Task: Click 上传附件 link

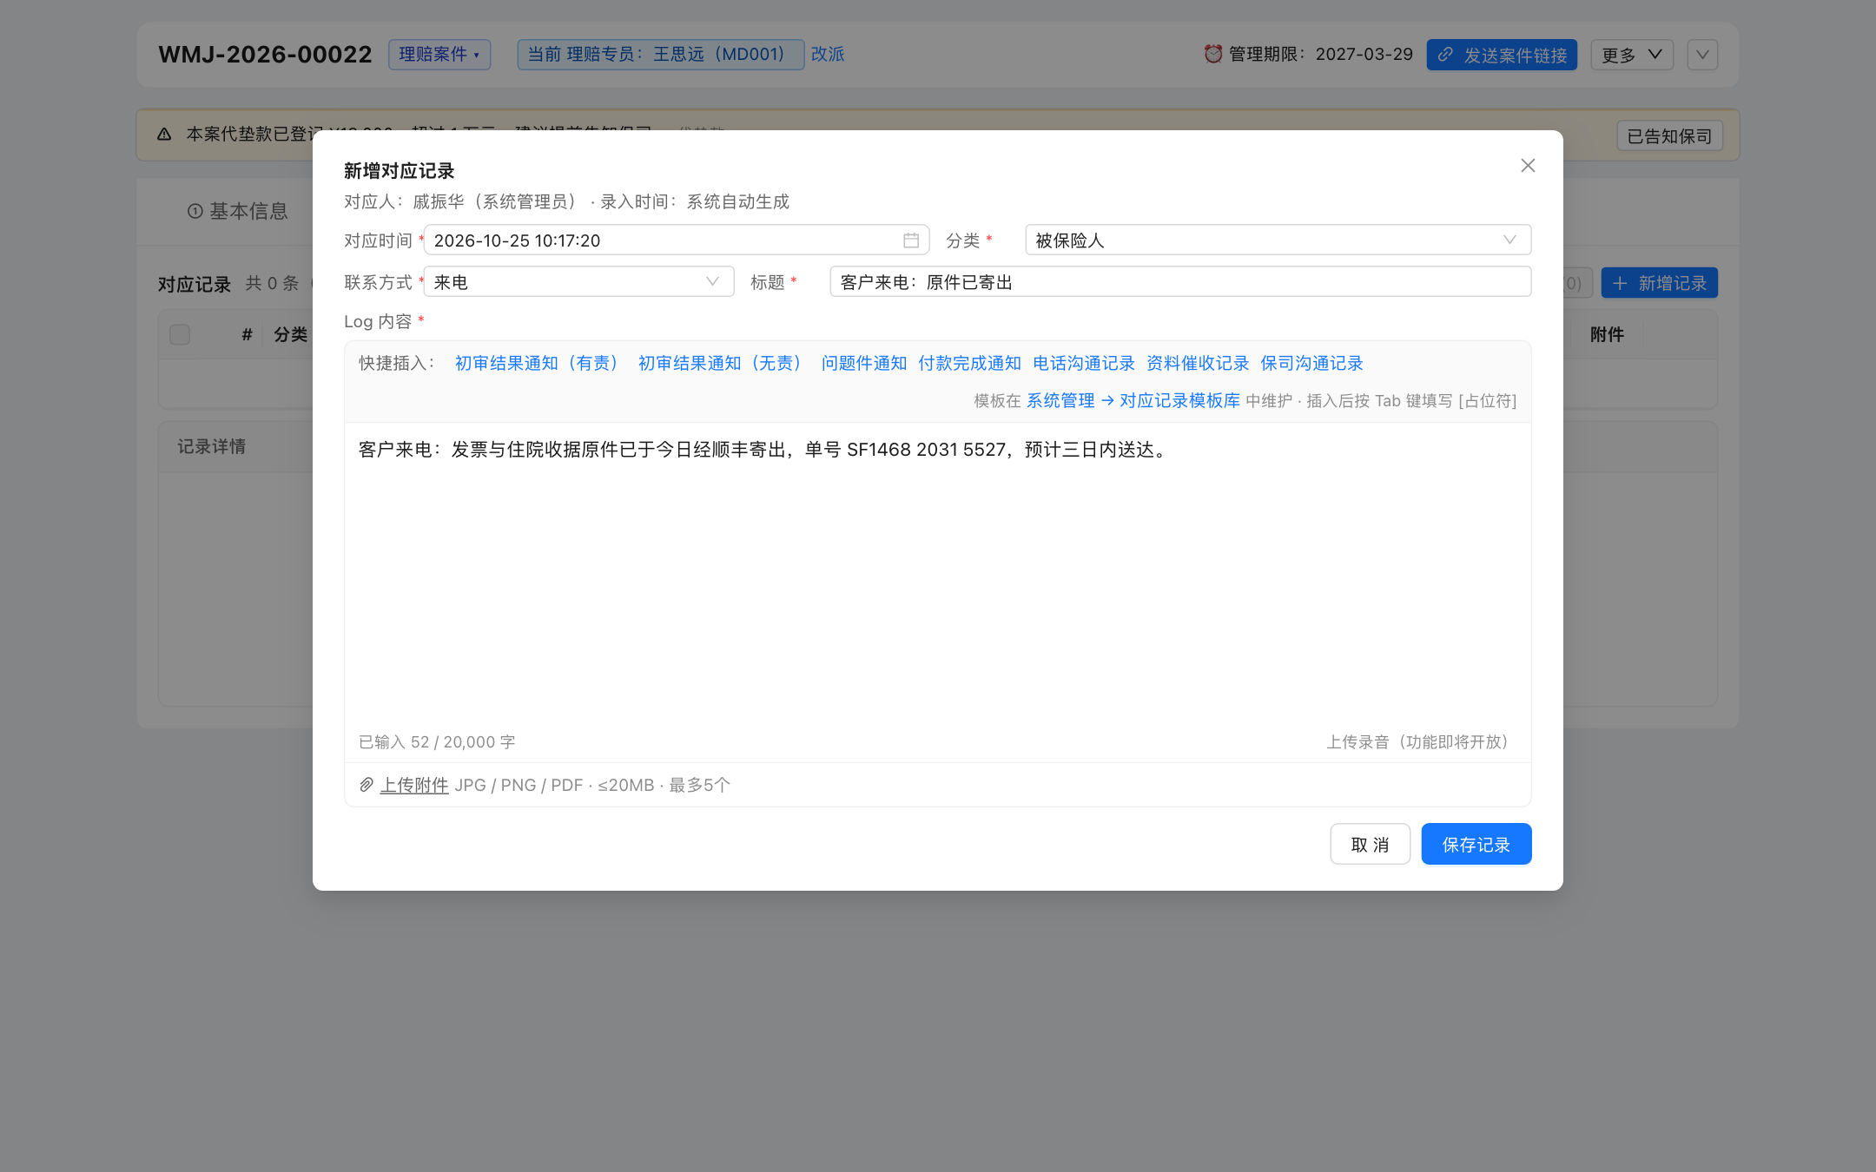Action: 414,785
